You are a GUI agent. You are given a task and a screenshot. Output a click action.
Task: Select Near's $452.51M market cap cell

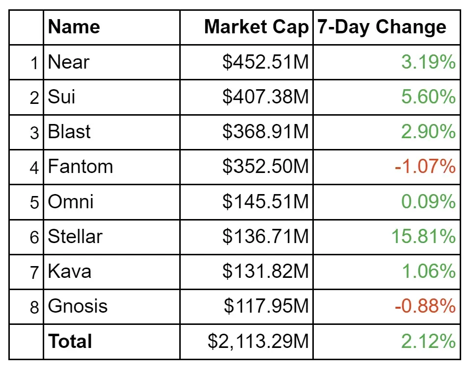tap(265, 62)
